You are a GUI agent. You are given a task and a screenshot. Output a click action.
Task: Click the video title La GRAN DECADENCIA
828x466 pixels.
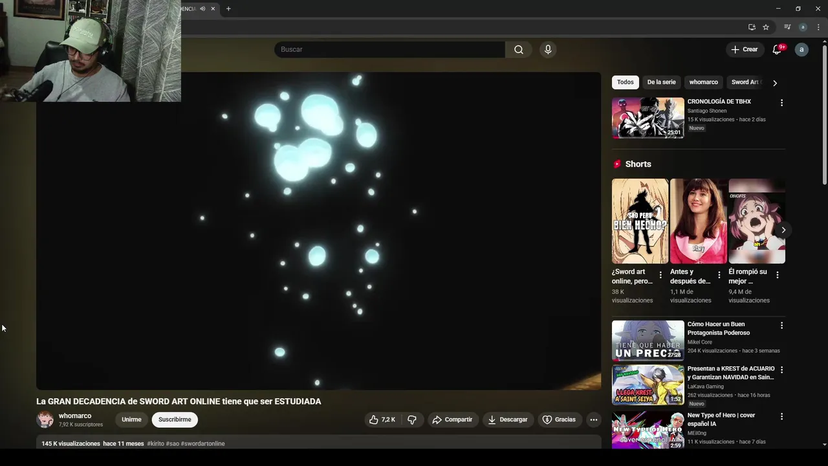[x=179, y=402]
